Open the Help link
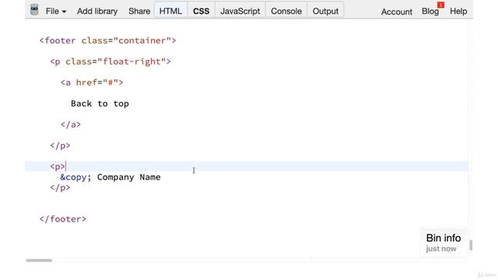This screenshot has height=280, width=498. [x=458, y=11]
